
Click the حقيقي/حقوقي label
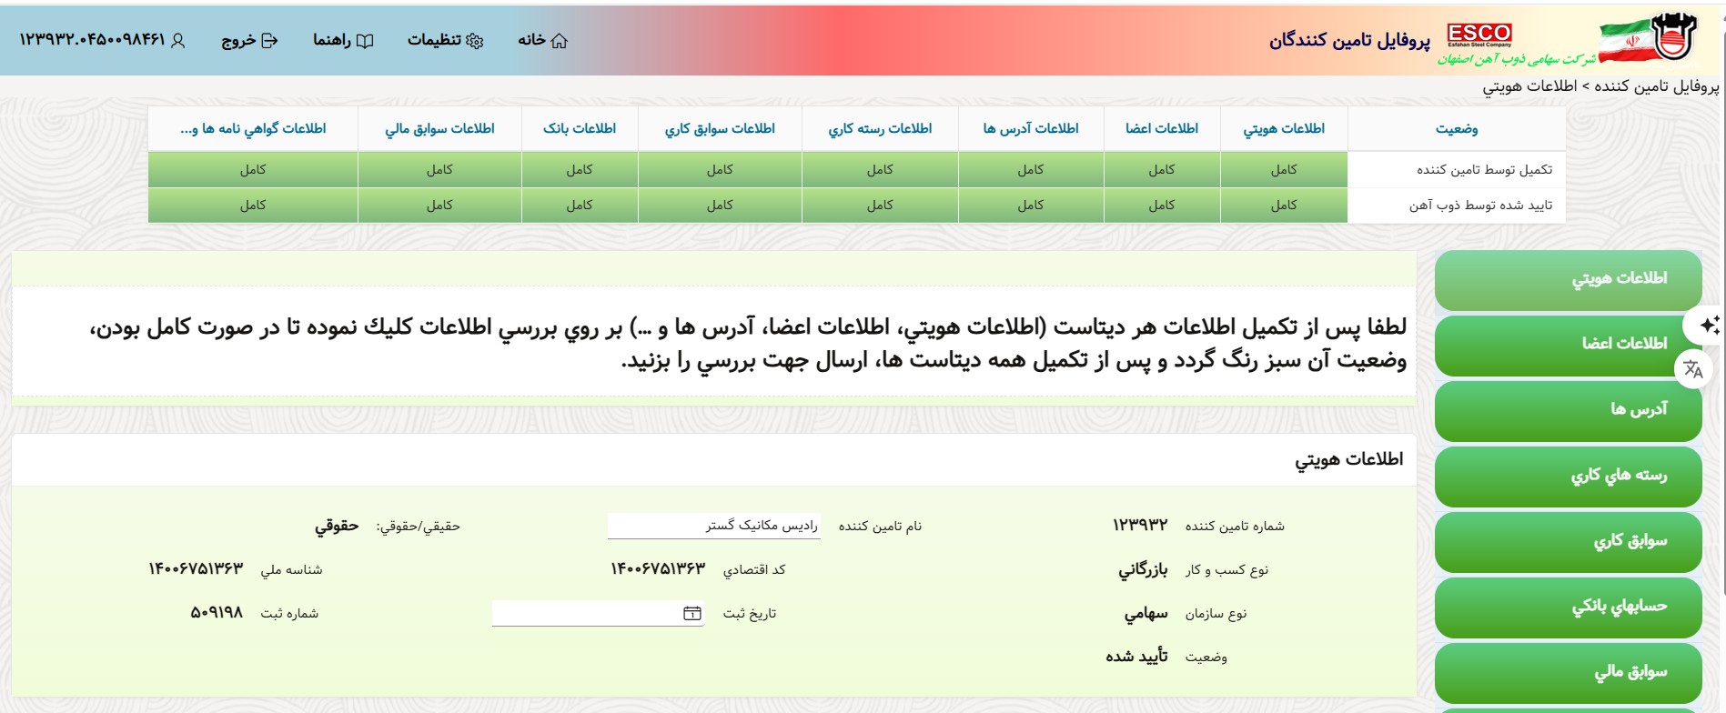(x=419, y=527)
